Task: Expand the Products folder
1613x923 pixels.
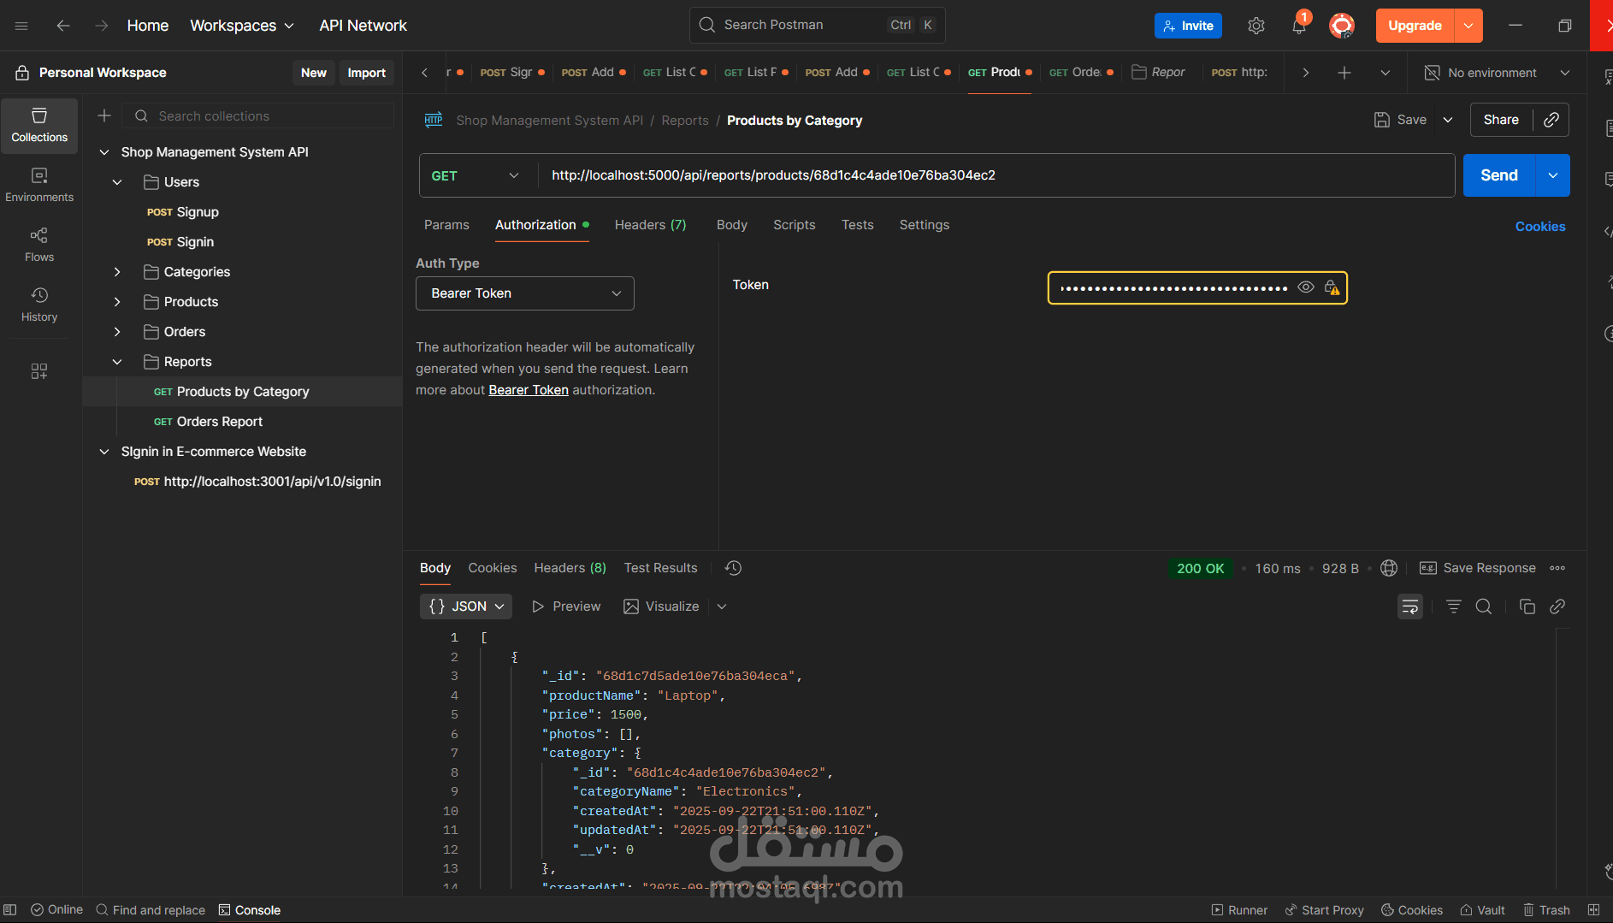Action: pyautogui.click(x=117, y=302)
